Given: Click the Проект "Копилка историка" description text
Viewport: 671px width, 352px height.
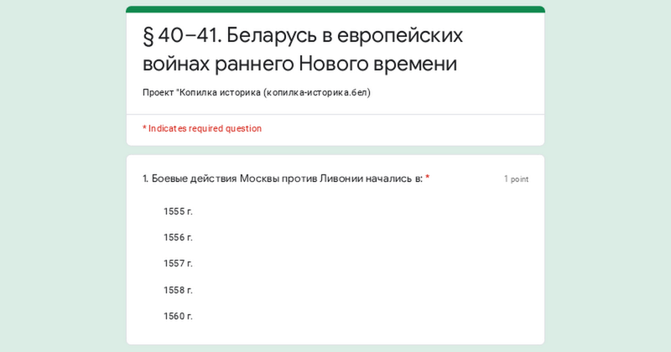Looking at the screenshot, I should (x=201, y=92).
